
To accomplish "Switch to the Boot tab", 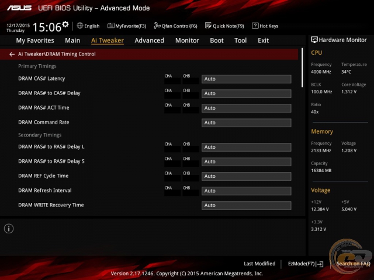I will (x=217, y=40).
